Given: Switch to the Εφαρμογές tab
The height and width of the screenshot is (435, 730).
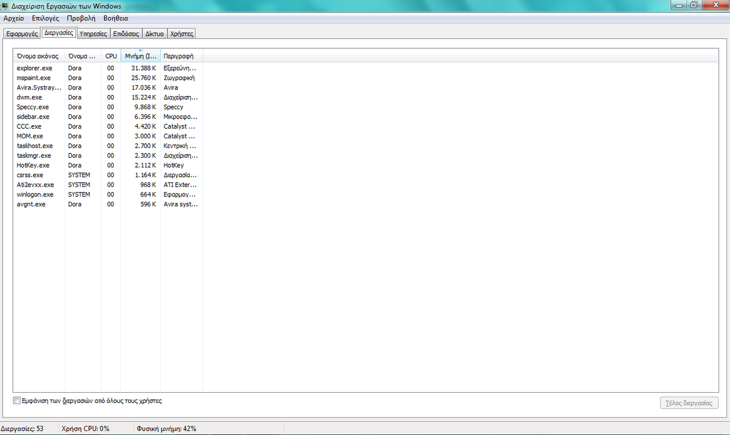Looking at the screenshot, I should pos(22,34).
